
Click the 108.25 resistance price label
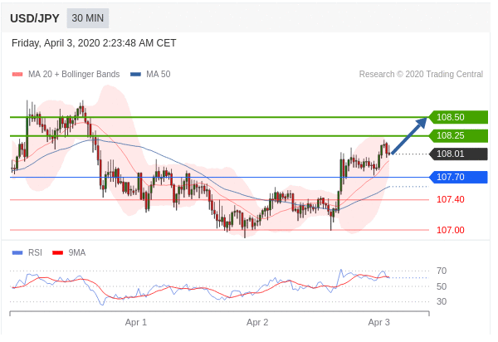click(x=458, y=135)
